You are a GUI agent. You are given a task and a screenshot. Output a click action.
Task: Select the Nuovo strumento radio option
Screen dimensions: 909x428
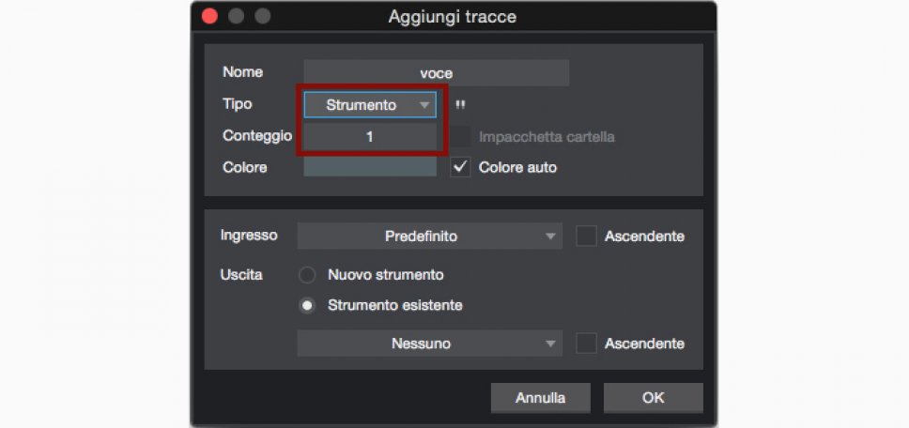point(307,275)
